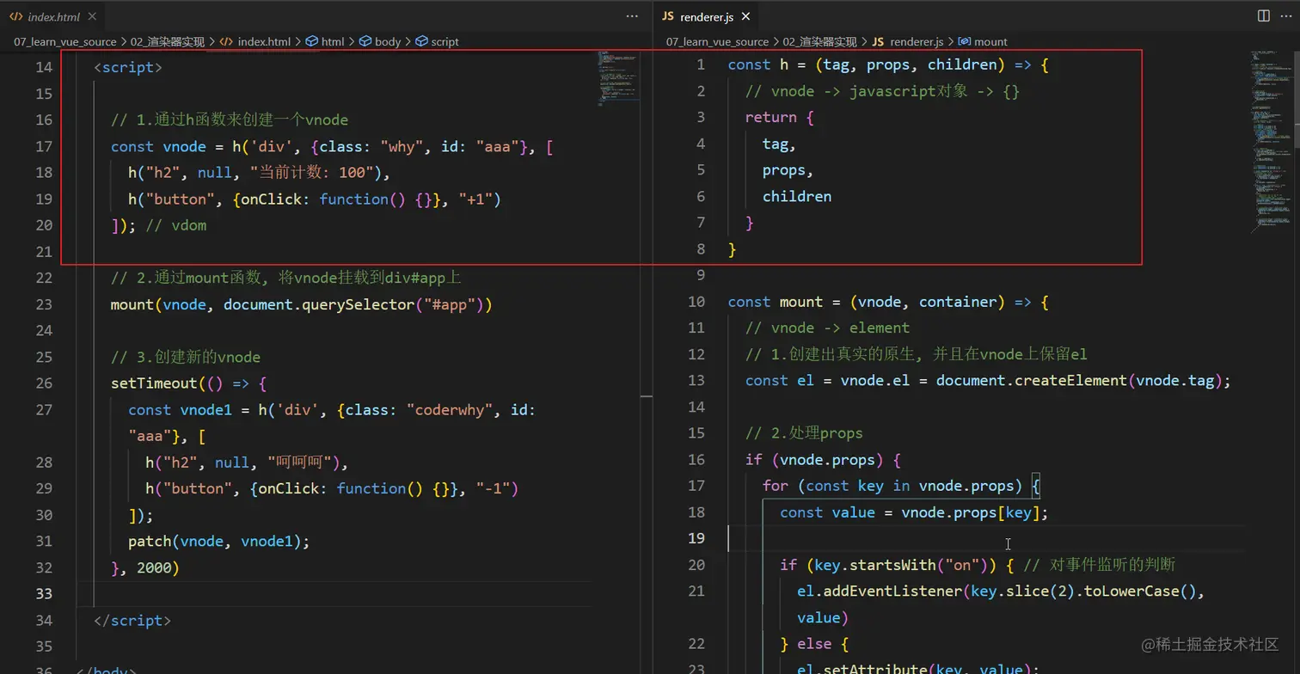1300x674 pixels.
Task: Click the string "当前计数: 100"
Action: coord(311,173)
